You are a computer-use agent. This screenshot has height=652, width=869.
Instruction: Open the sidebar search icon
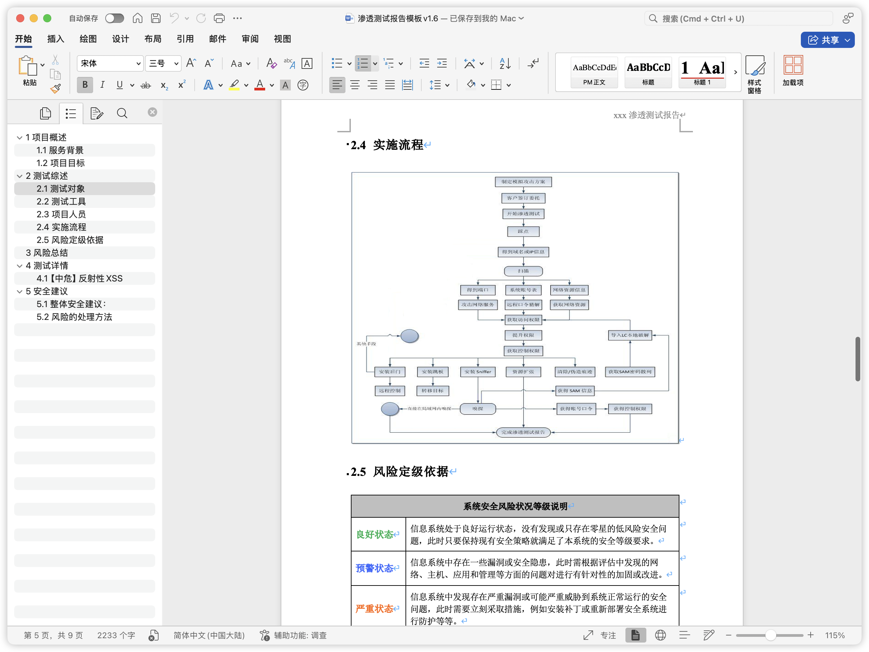tap(122, 113)
